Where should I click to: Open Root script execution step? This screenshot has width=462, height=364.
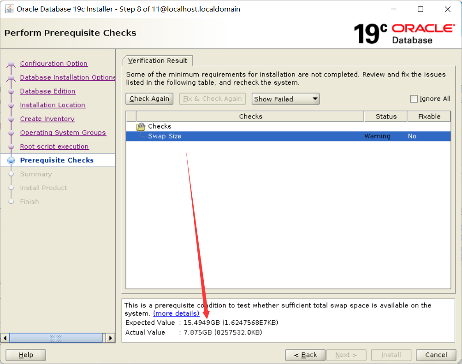coord(54,147)
